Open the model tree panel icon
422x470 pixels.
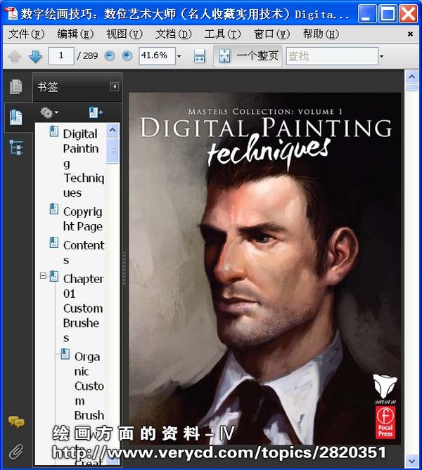pyautogui.click(x=16, y=148)
